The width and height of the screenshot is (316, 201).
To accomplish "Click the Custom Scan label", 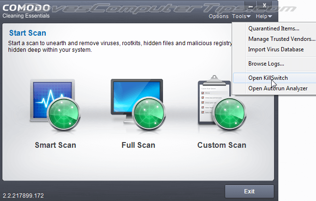I will (222, 145).
